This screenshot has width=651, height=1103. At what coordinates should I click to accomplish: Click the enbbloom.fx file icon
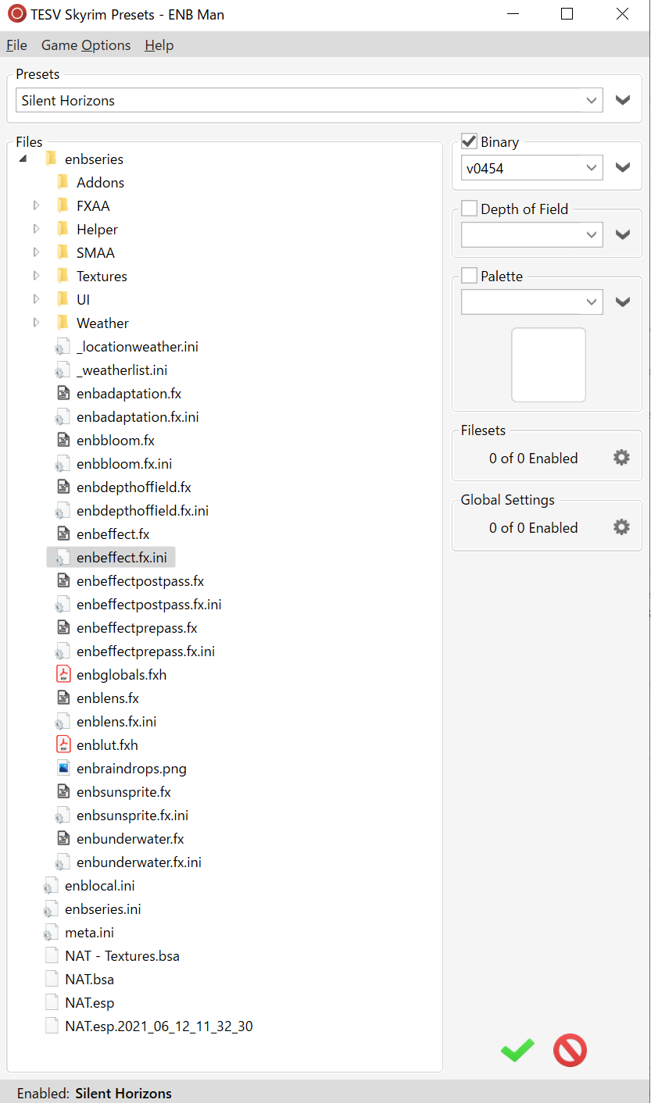(63, 440)
